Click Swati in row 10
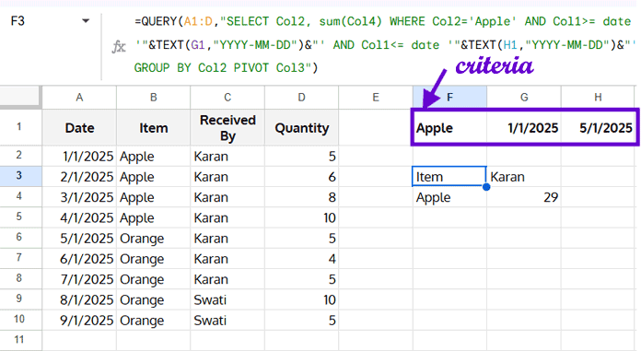The width and height of the screenshot is (641, 351). [x=227, y=320]
